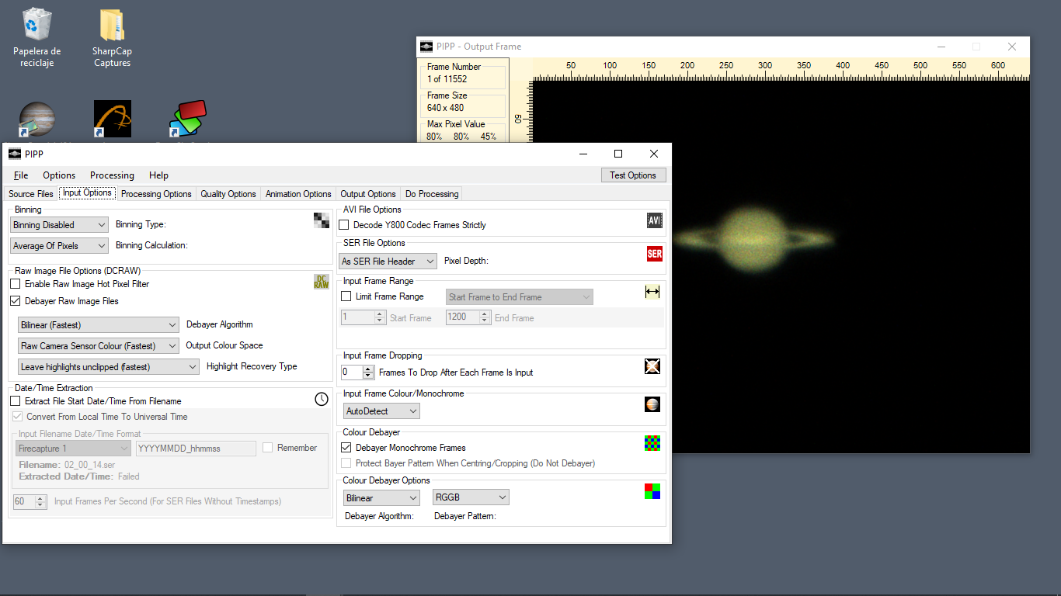Click the Colour Debayer Bayer-grid icon
Viewport: 1061px width, 596px height.
point(652,443)
